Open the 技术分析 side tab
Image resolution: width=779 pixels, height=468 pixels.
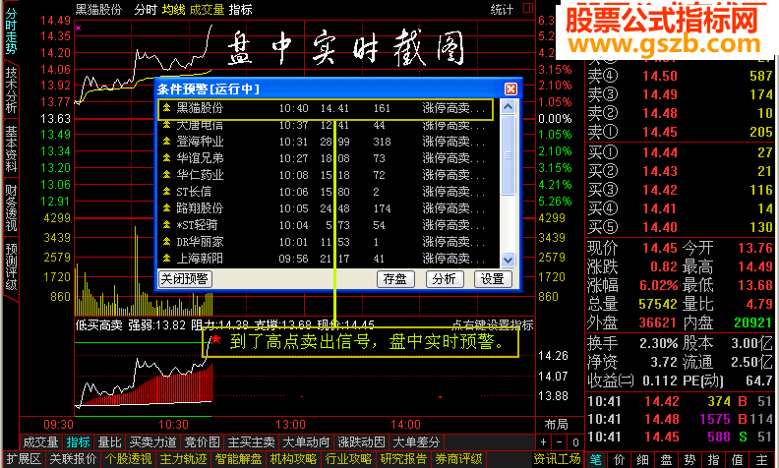coord(11,89)
